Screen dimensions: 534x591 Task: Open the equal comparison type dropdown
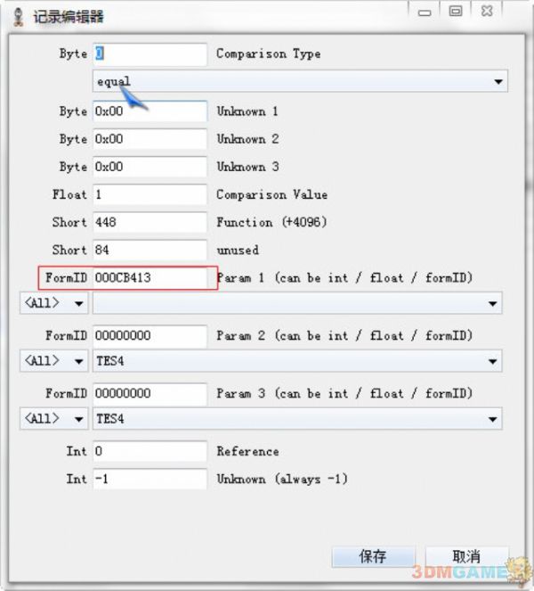click(300, 82)
